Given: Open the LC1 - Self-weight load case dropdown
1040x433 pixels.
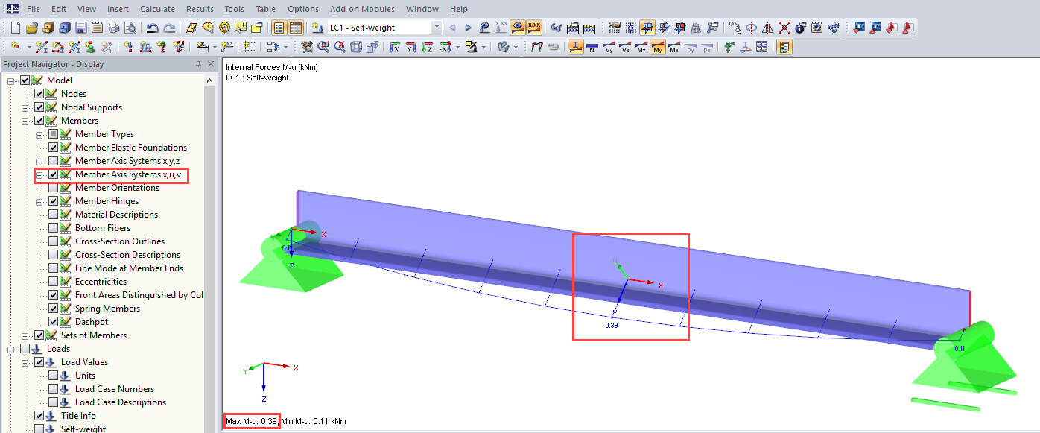Looking at the screenshot, I should pyautogui.click(x=437, y=28).
